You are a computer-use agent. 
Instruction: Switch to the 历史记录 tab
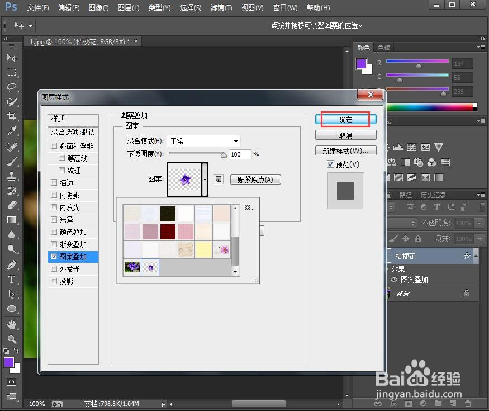(x=433, y=195)
